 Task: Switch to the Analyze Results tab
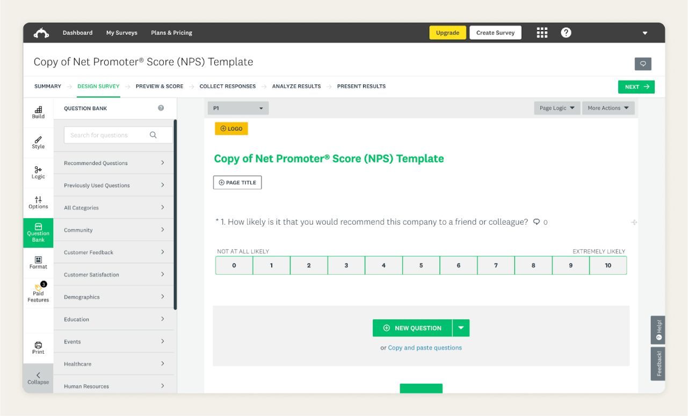click(x=296, y=87)
